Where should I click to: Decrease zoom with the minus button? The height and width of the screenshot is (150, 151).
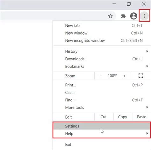[x=101, y=76]
